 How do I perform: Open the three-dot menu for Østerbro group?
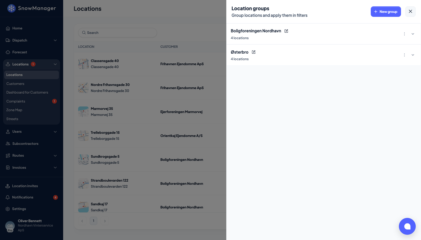point(404,55)
